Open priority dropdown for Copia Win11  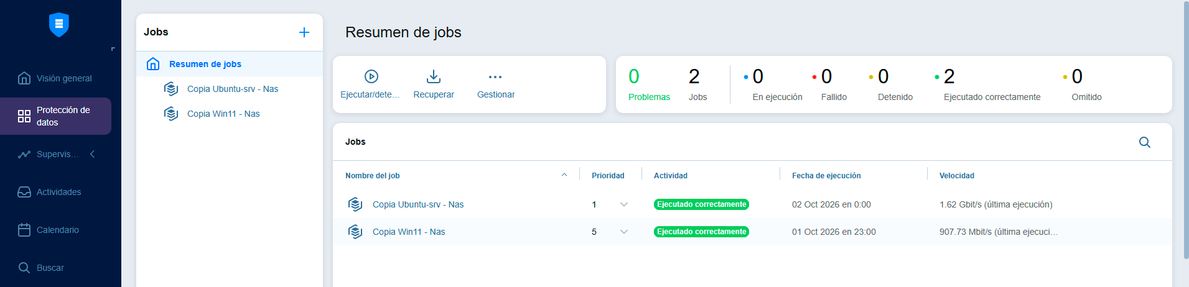coord(624,232)
